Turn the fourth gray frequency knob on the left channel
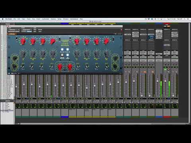This screenshot has height=143, width=191. click(53, 54)
